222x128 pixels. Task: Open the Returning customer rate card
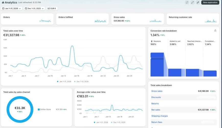(193, 19)
